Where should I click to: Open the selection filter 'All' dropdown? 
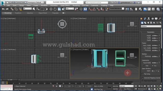pyautogui.click(x=27, y=9)
